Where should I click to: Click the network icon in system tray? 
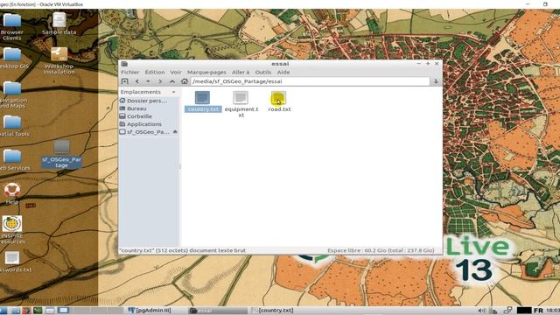[x=507, y=311]
